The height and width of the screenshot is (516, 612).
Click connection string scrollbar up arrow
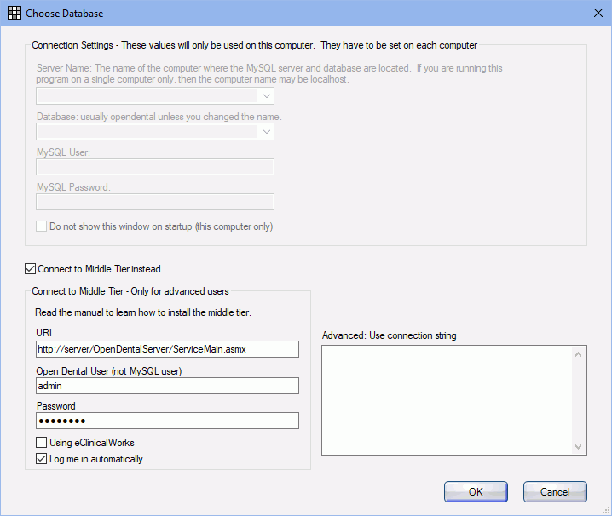(x=579, y=354)
